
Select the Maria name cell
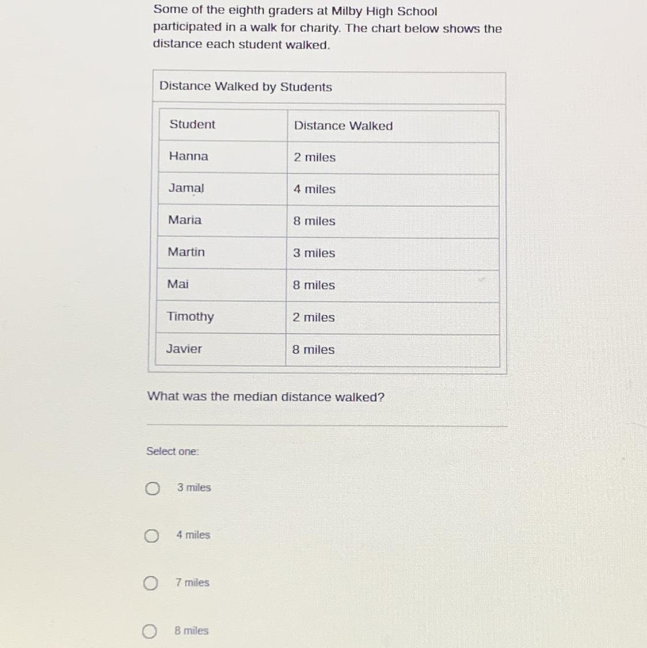[222, 220]
